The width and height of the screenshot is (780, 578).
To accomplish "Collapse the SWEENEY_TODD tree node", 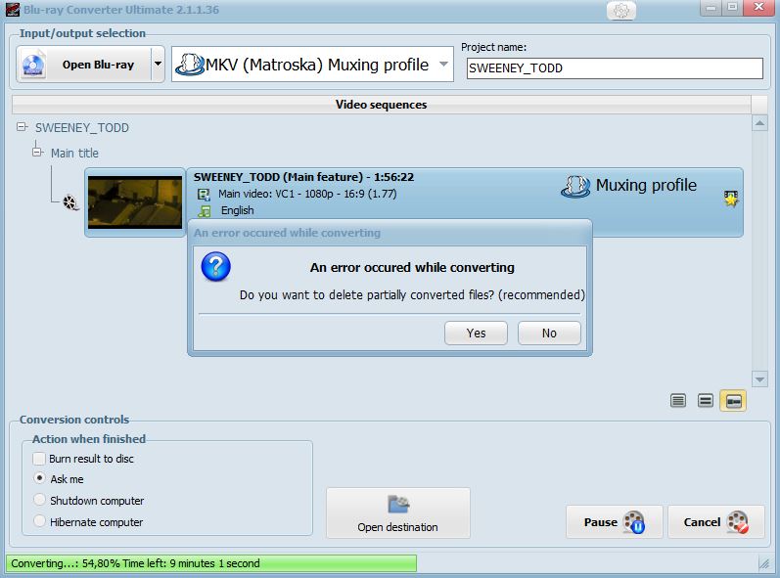I will coord(22,127).
